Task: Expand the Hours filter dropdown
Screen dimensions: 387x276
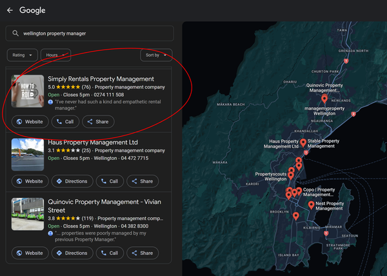Action: [x=55, y=55]
